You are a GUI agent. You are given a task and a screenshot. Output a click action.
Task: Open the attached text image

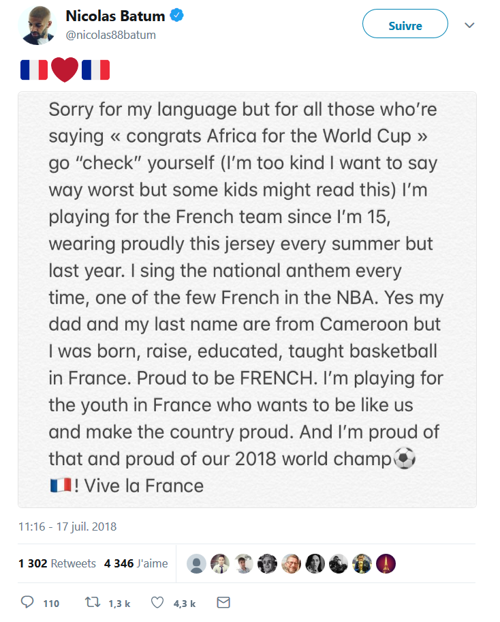click(247, 299)
